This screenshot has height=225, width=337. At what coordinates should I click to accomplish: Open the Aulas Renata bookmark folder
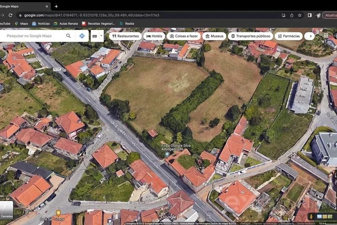[66, 24]
